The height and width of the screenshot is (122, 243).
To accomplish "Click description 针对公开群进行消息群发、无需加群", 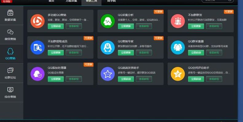I will [207, 20].
